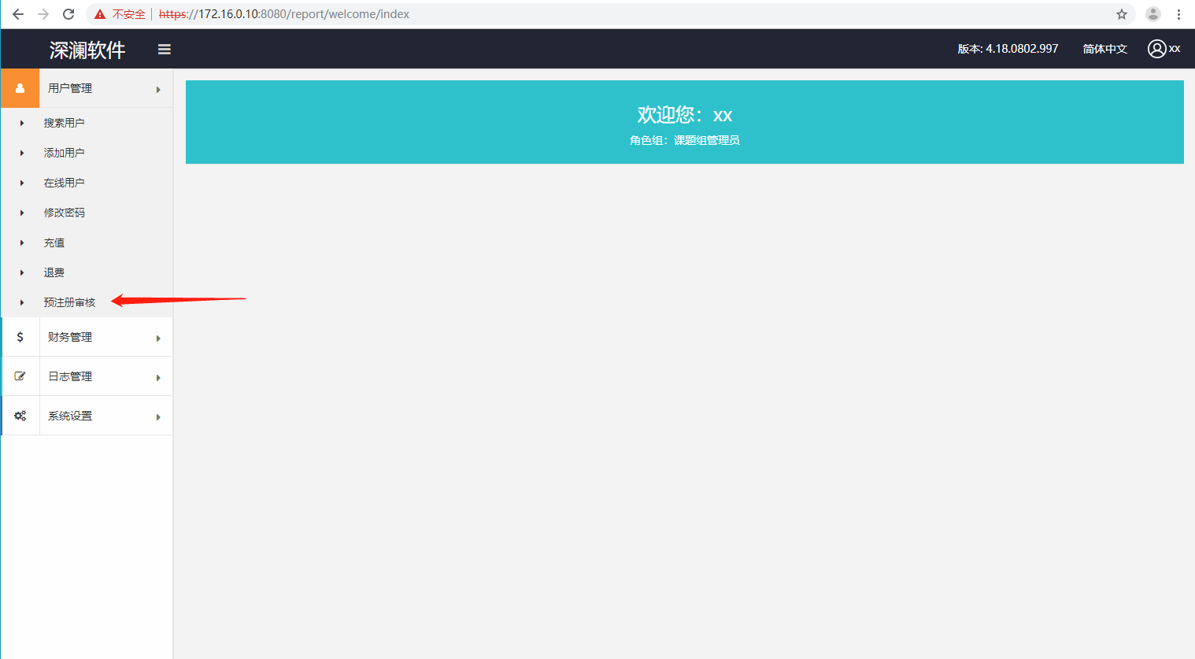Go to the 修改密码 page
The height and width of the screenshot is (659, 1195).
pyautogui.click(x=64, y=213)
